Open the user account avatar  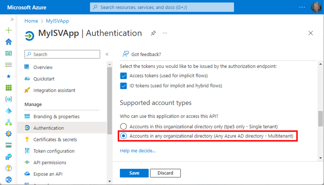pos(315,7)
